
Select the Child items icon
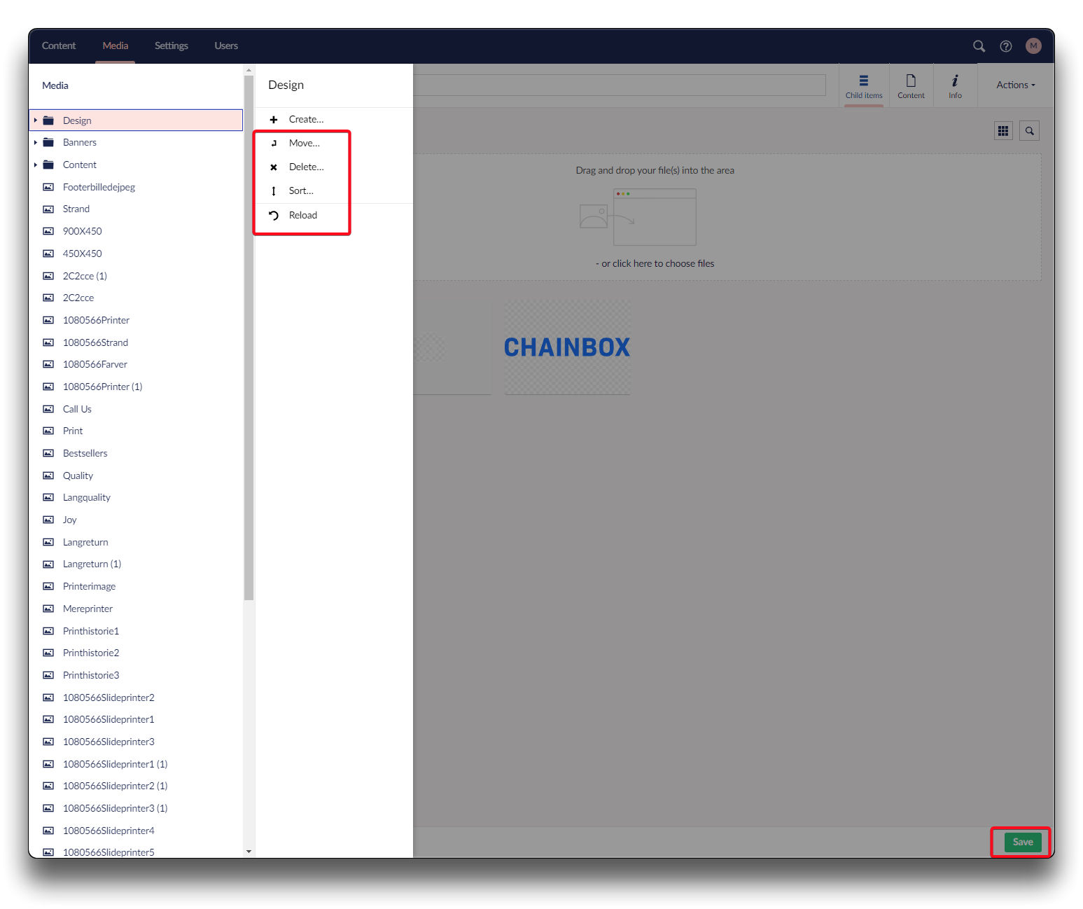pyautogui.click(x=864, y=85)
